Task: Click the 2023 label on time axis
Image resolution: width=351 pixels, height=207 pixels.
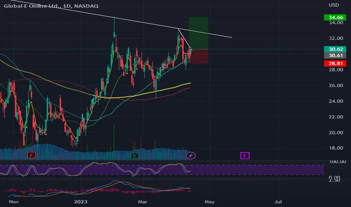Action: 81,202
